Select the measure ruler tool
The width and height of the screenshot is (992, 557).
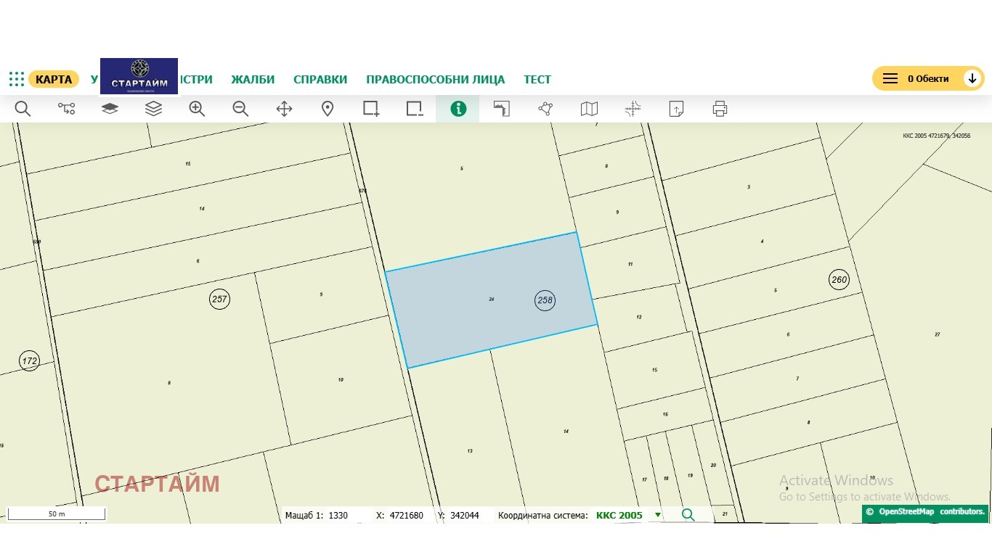tap(502, 109)
